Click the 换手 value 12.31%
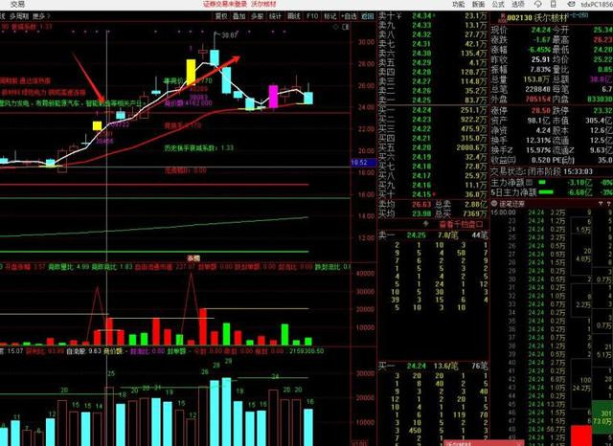Viewport: 613px width, 446px height. point(537,140)
